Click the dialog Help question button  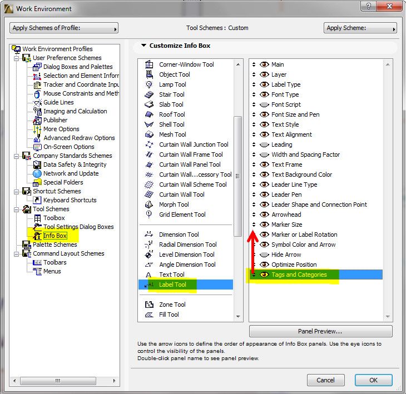click(368, 6)
